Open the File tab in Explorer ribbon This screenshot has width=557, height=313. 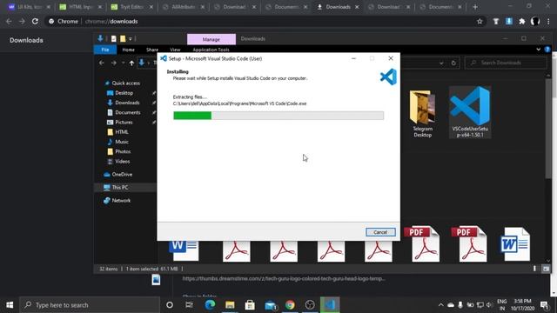(x=105, y=50)
